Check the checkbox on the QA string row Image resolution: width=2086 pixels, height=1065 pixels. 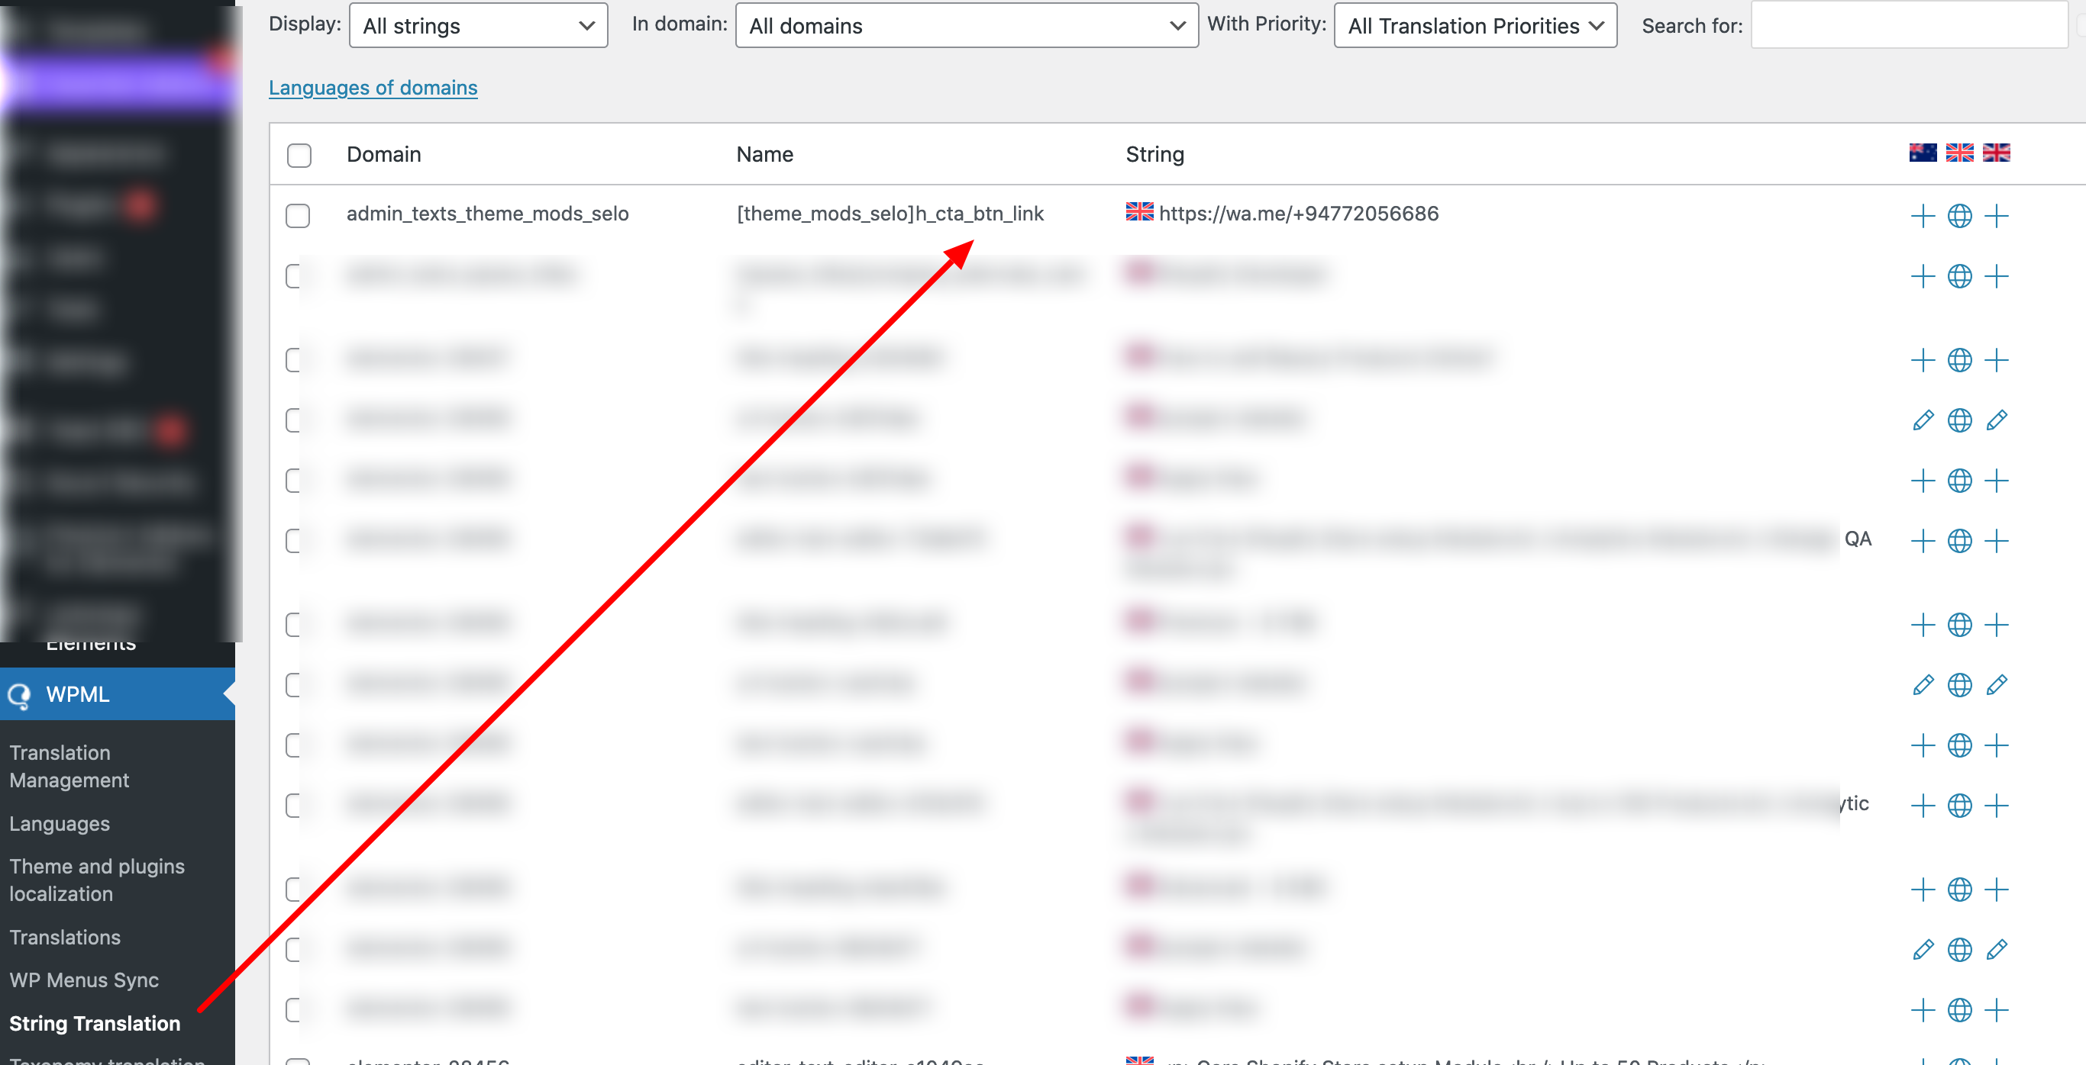[x=295, y=541]
